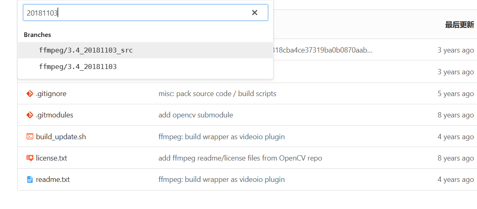The image size is (477, 209).
Task: Open commit 'add ffmpeg readme/license files from OpenCV repo'
Action: pyautogui.click(x=240, y=158)
